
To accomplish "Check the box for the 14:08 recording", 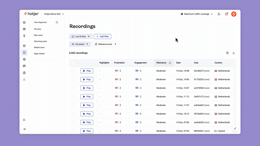I will click(x=73, y=71).
